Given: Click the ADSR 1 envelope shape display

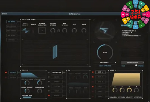Looking at the screenshot, I should pos(126,79).
